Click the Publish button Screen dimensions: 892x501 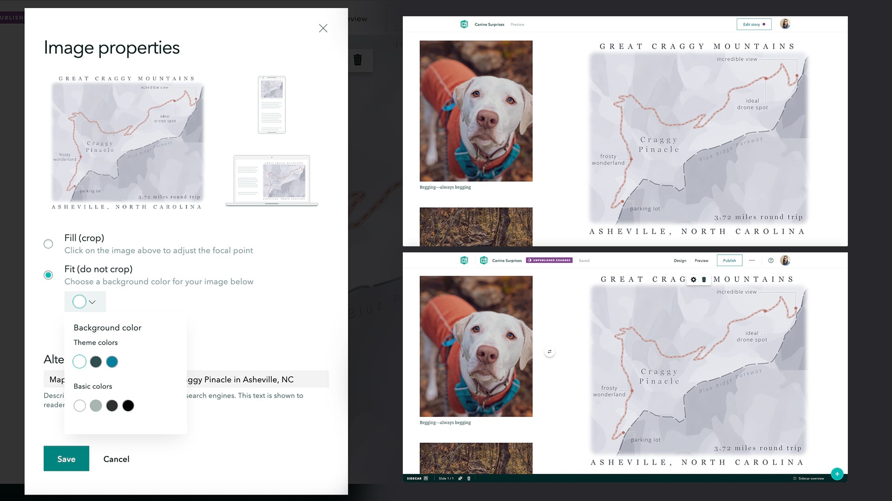tap(729, 260)
